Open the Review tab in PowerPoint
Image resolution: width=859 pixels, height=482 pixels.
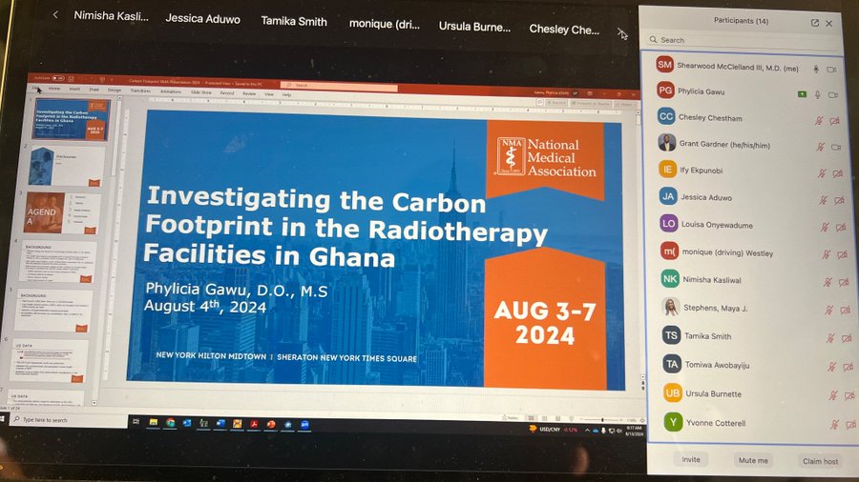[x=249, y=93]
